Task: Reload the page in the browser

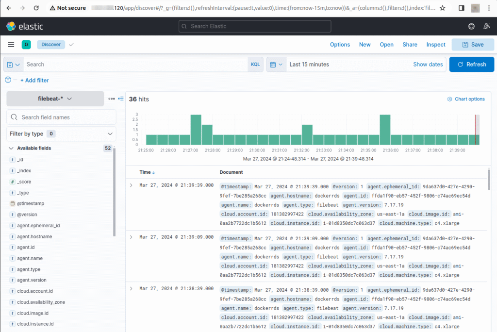Action: click(36, 8)
